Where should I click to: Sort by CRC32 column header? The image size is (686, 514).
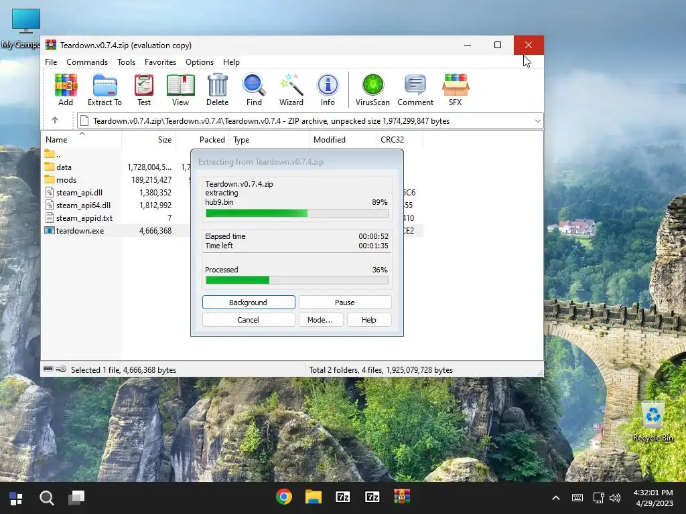click(399, 140)
